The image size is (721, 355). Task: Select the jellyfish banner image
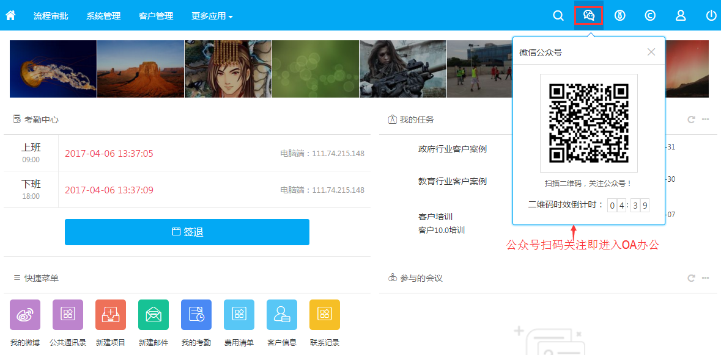(x=53, y=69)
